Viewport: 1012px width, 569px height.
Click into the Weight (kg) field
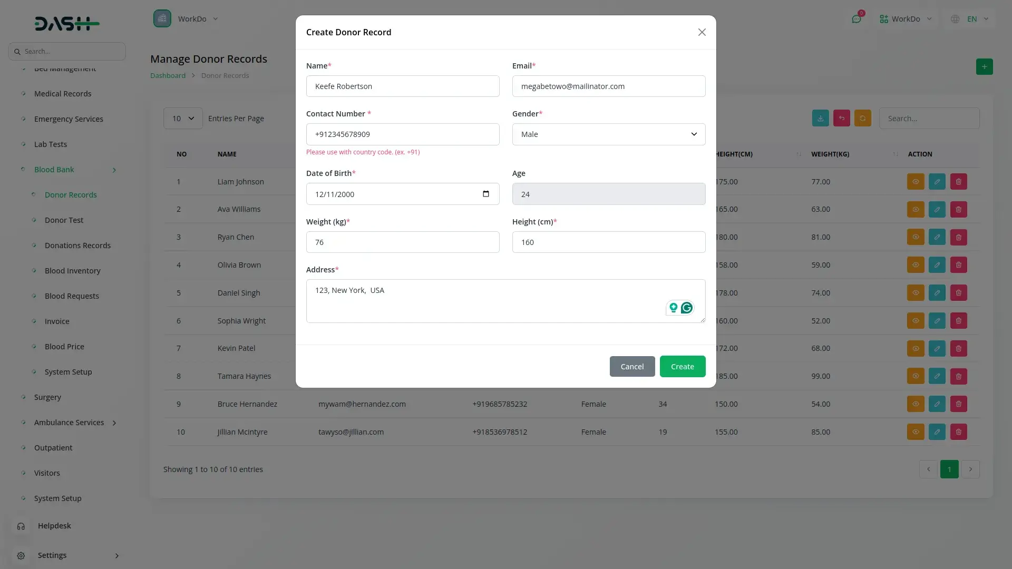402,242
